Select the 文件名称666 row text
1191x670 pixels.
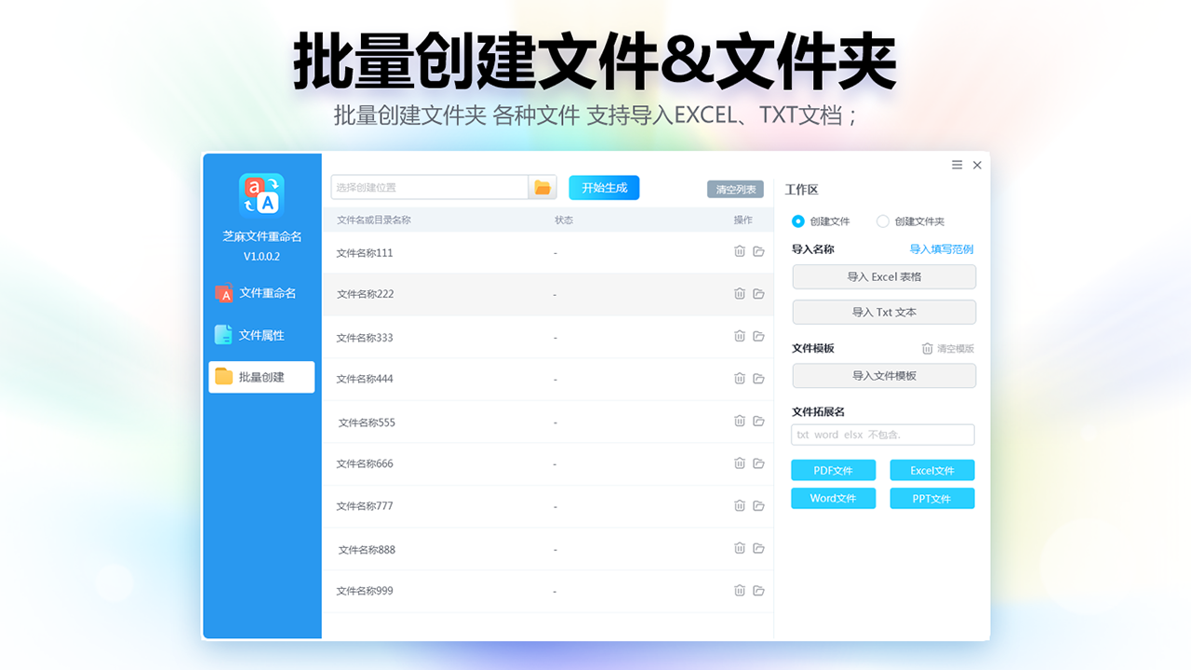click(365, 463)
